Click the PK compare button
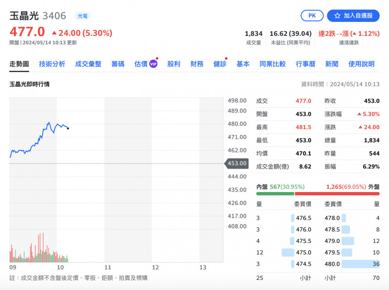The image size is (389, 290). tap(312, 16)
